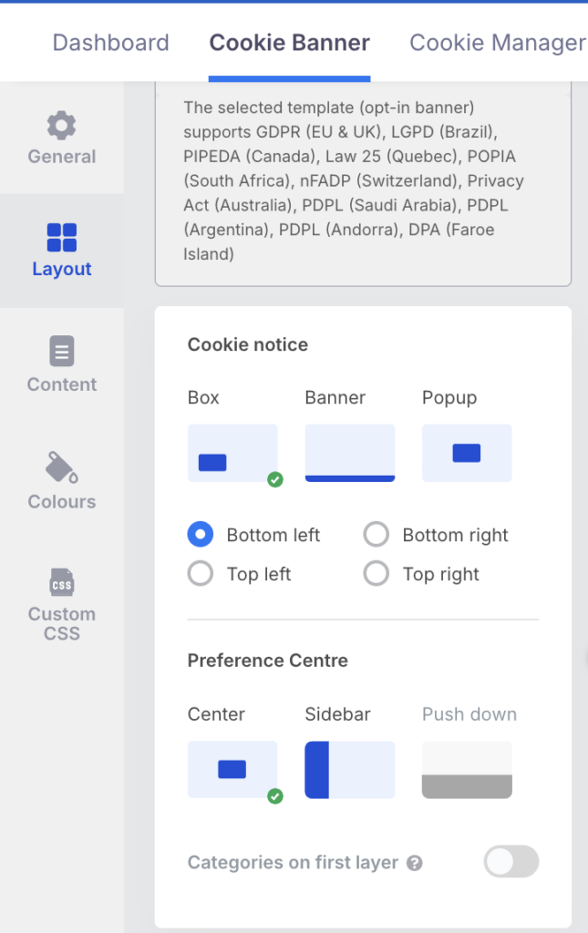Open the Custom CSS file icon
Viewport: 588px width, 933px height.
(61, 581)
